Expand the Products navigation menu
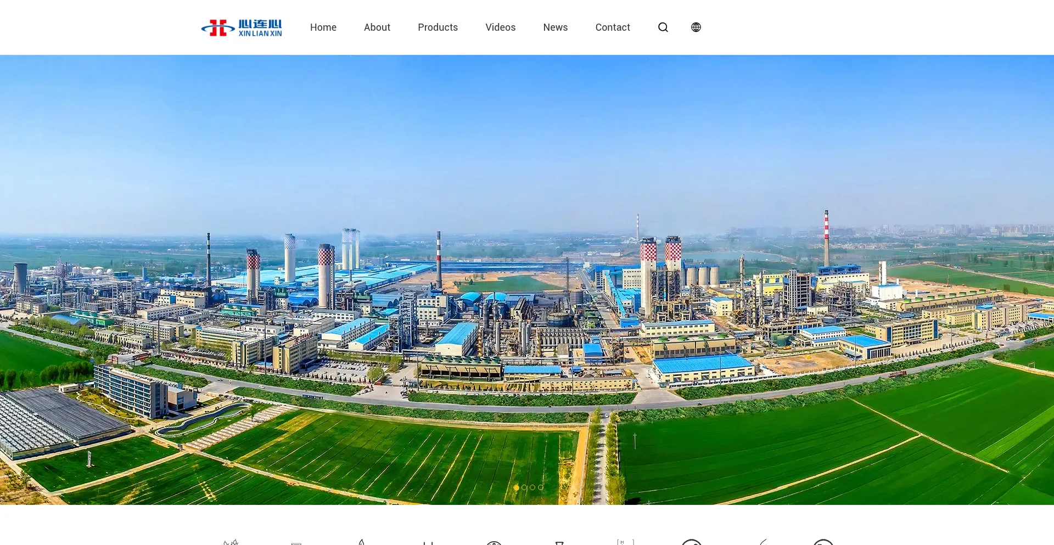Viewport: 1054px width, 545px height. pos(438,27)
